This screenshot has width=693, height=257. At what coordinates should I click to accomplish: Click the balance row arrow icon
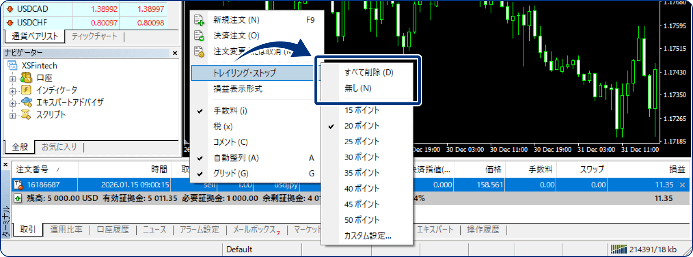18,198
